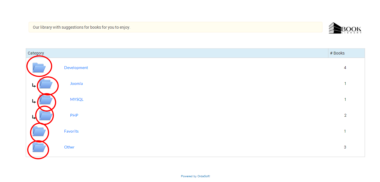Click the folder icon next to PHP
Image resolution: width=380 pixels, height=182 pixels.
46,116
